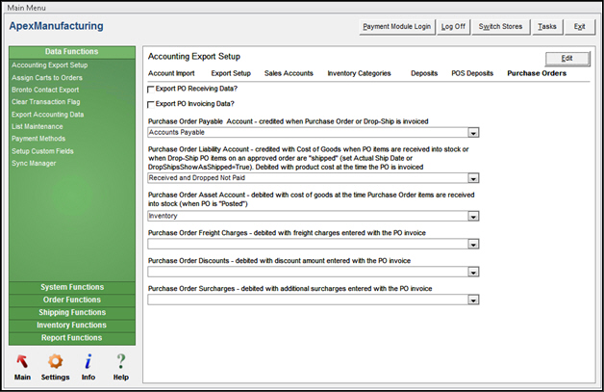The height and width of the screenshot is (392, 604).
Task: Click inside Purchase Order Discounts field
Action: [306, 273]
